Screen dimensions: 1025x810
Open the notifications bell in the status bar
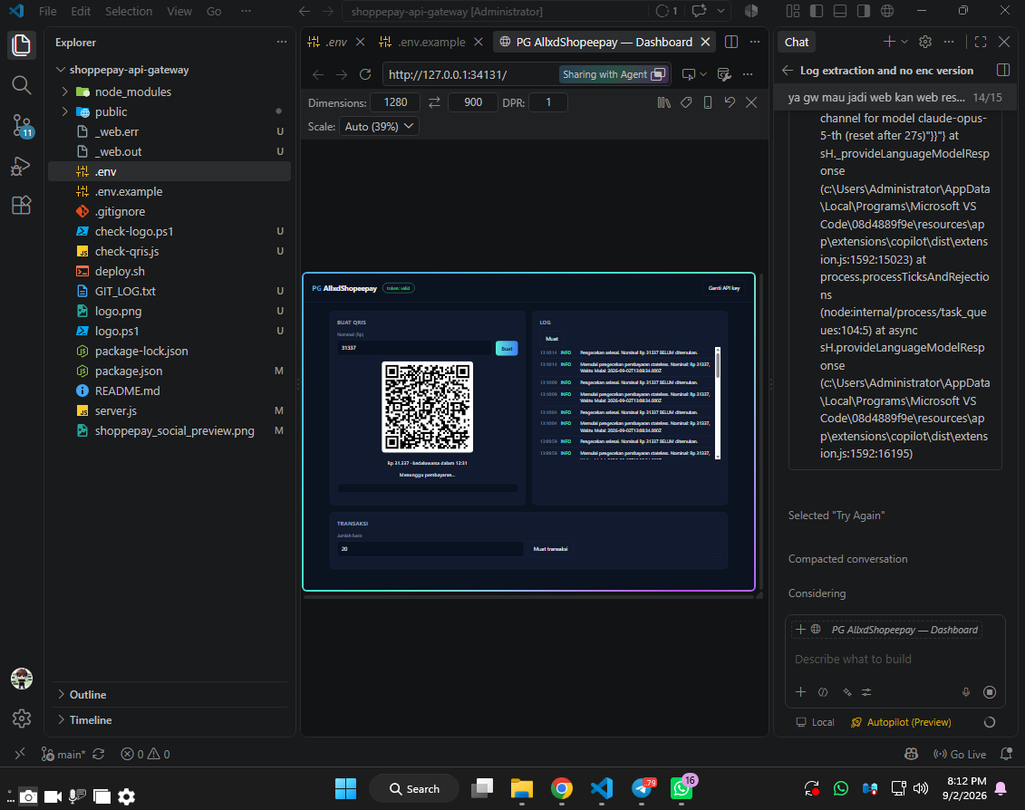[1007, 755]
